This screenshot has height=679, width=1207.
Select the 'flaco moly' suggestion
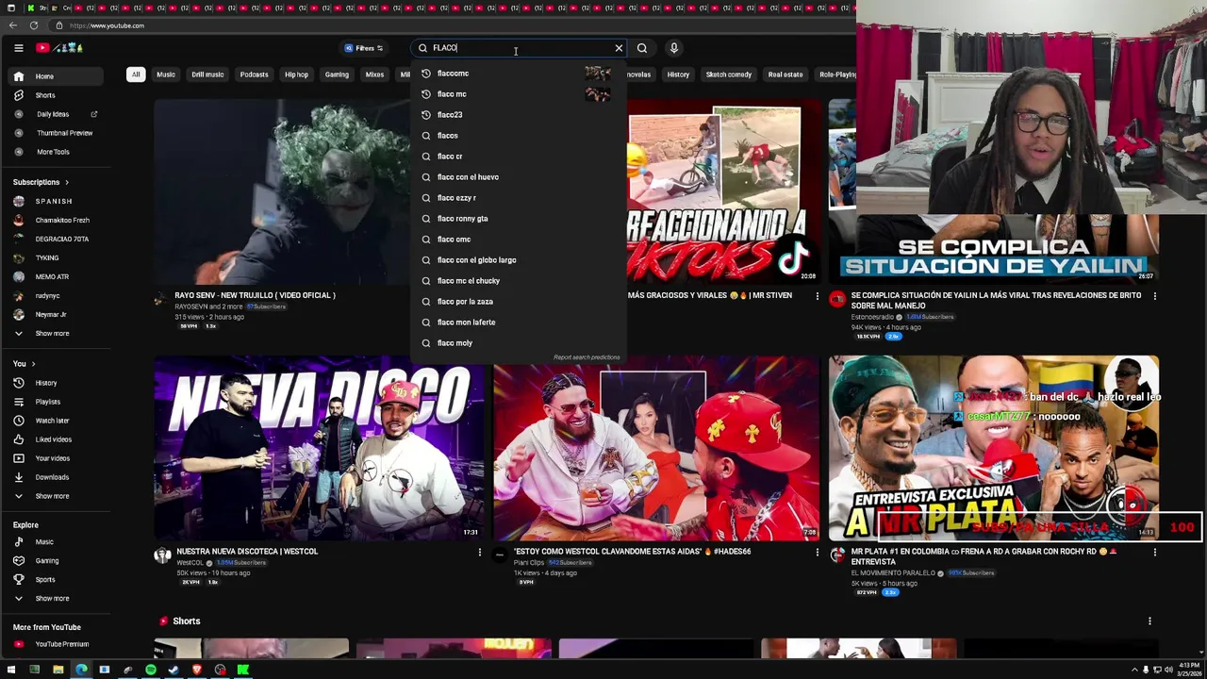[x=517, y=343]
